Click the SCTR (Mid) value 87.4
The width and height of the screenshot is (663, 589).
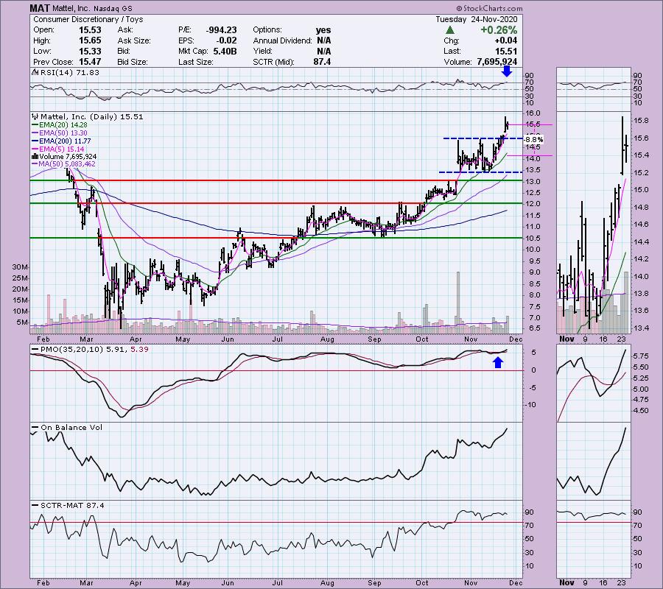pyautogui.click(x=322, y=62)
